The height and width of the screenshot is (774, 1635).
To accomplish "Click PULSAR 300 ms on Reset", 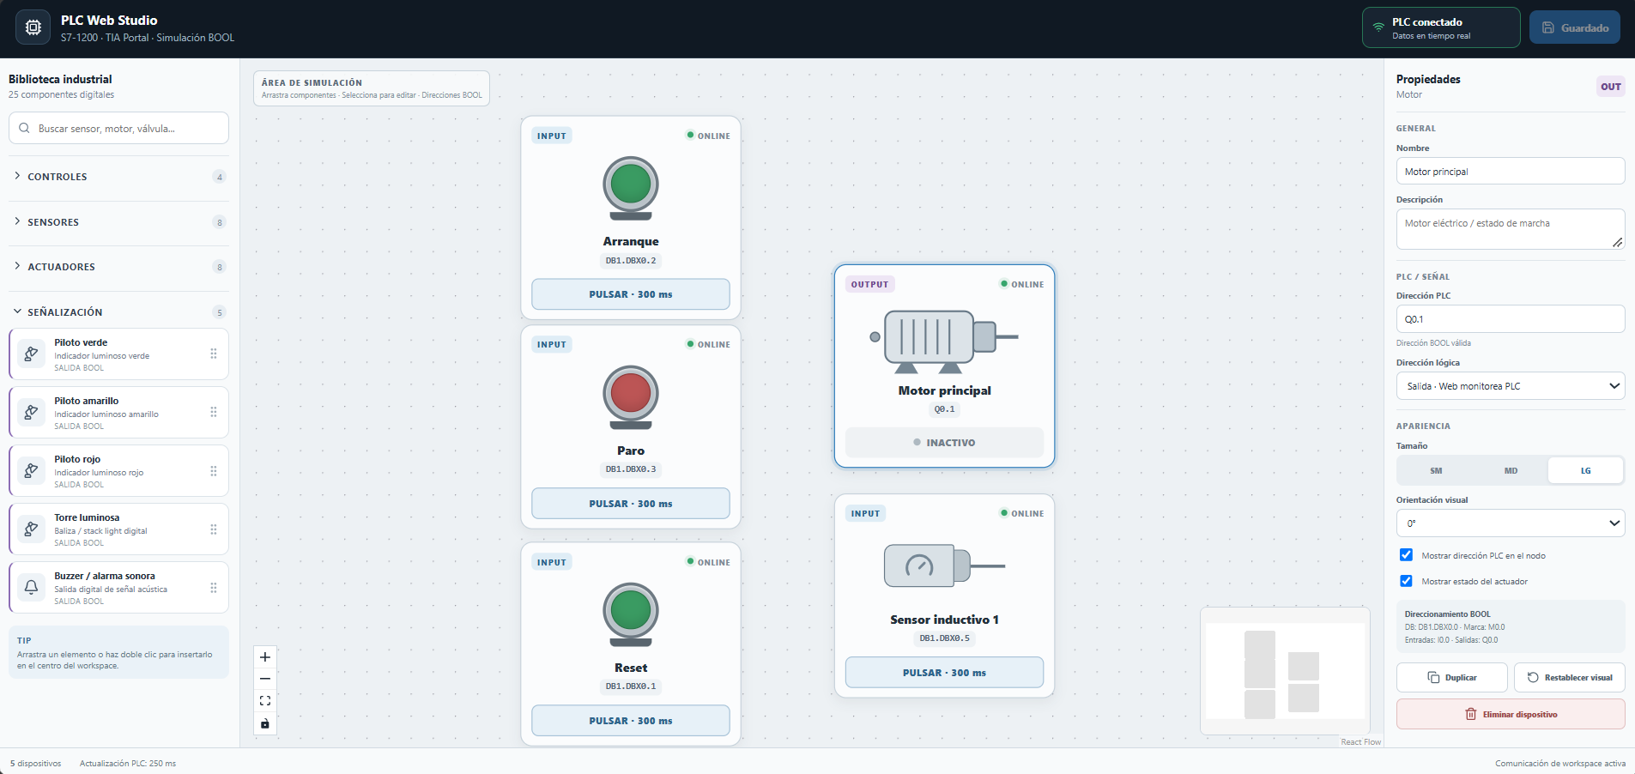I will 631,721.
